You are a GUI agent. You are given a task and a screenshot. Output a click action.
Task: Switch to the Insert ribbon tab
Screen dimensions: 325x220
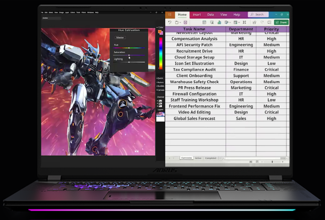[x=197, y=14]
